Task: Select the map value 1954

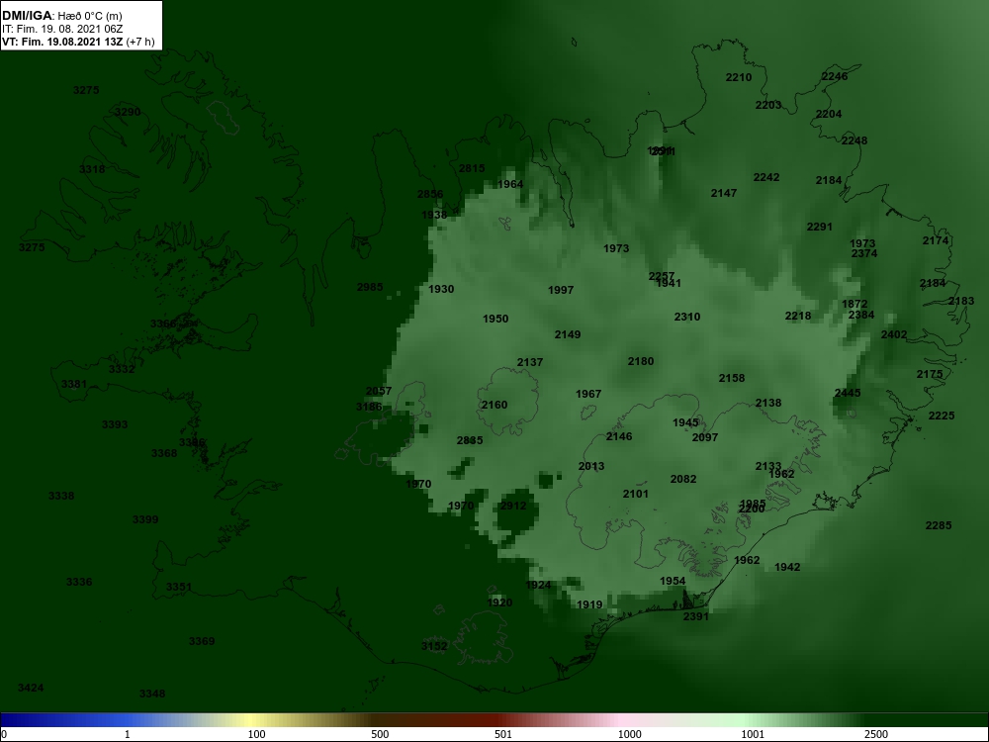Action: pyautogui.click(x=673, y=581)
